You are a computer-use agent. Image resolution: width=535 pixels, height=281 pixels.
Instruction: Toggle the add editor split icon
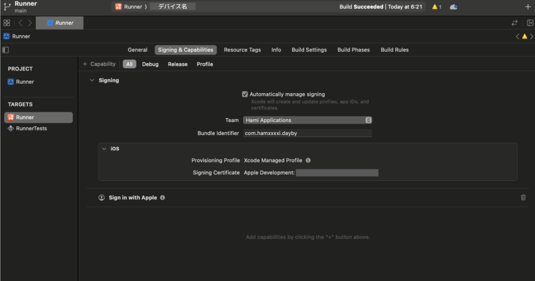[530, 23]
